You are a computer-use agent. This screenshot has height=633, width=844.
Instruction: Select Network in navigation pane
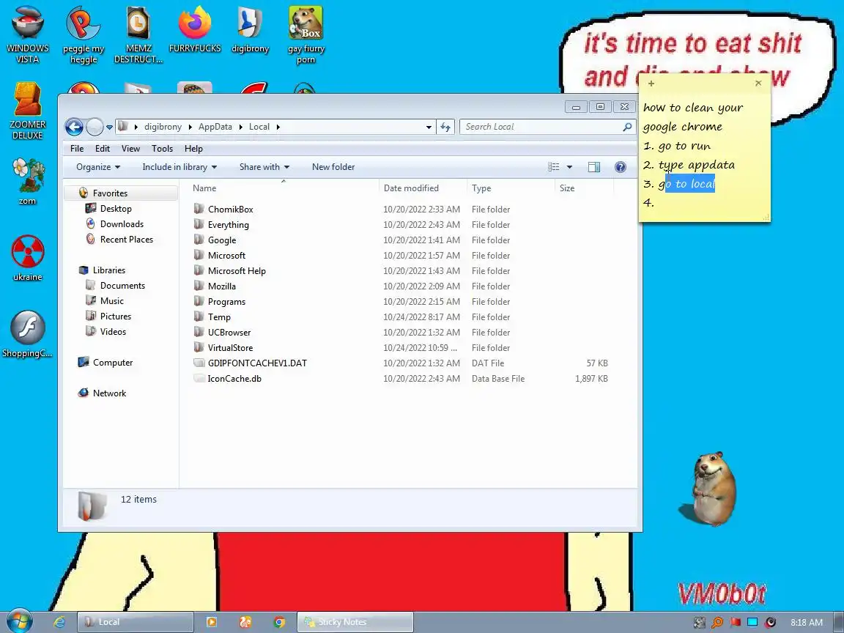(x=109, y=393)
